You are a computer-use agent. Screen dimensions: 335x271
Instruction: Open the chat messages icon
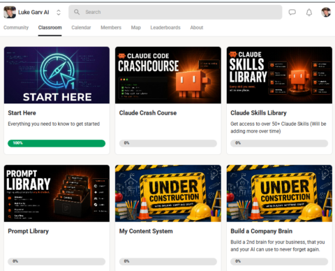tap(292, 12)
